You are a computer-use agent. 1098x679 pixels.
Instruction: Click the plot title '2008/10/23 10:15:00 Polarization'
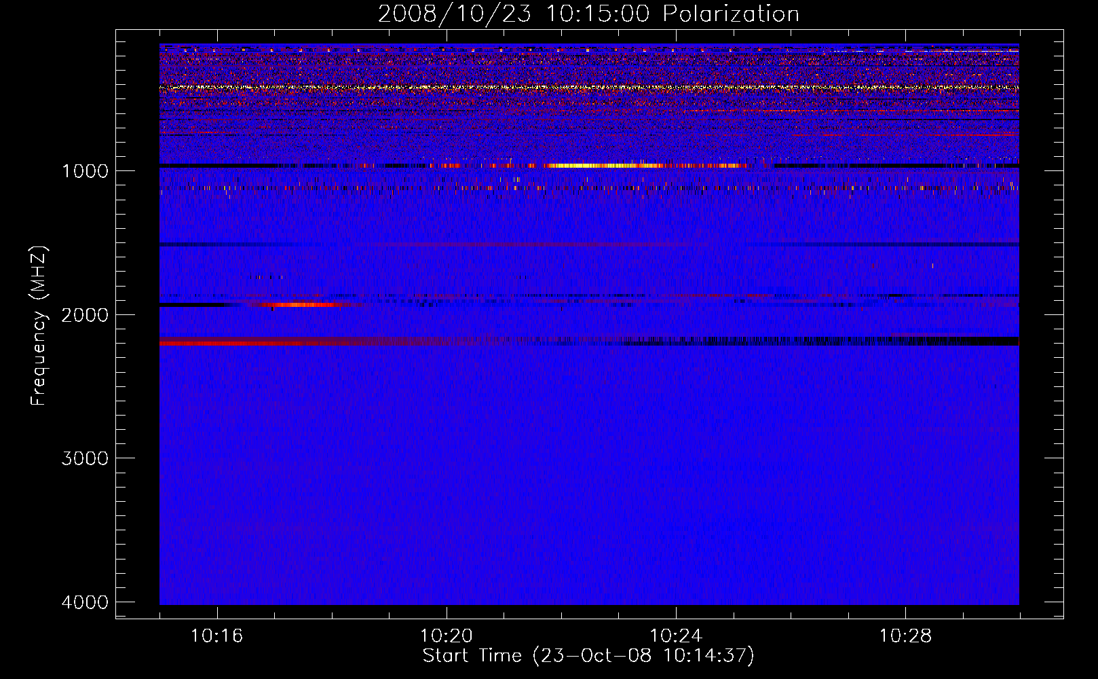(588, 14)
